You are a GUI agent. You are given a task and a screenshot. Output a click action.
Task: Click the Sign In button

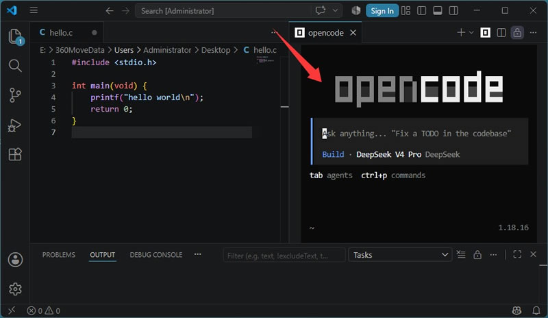tap(382, 11)
